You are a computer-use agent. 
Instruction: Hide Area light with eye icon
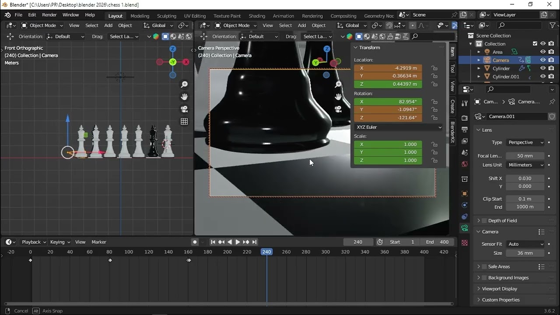point(543,52)
